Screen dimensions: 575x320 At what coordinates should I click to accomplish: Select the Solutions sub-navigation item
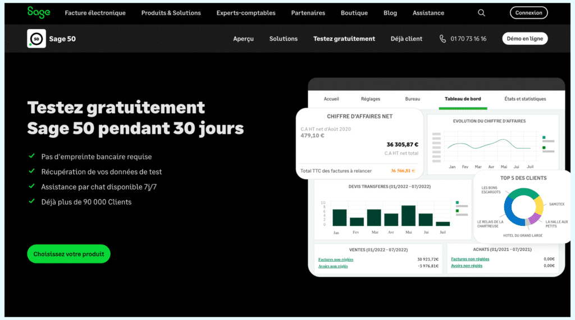coord(283,39)
